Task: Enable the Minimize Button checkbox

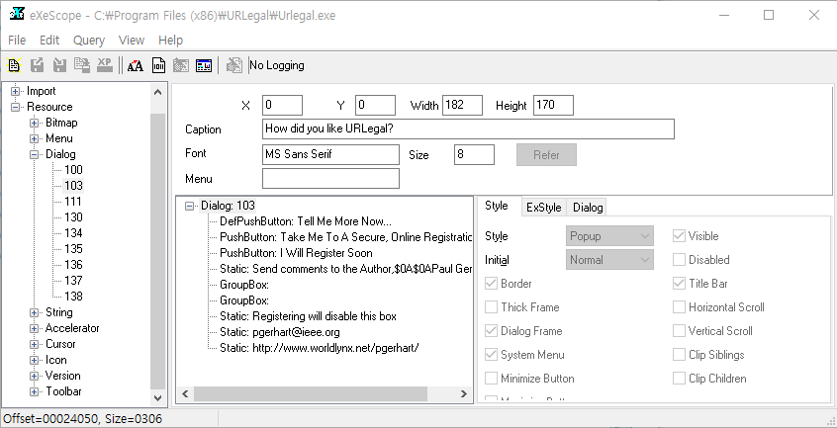Action: point(491,379)
